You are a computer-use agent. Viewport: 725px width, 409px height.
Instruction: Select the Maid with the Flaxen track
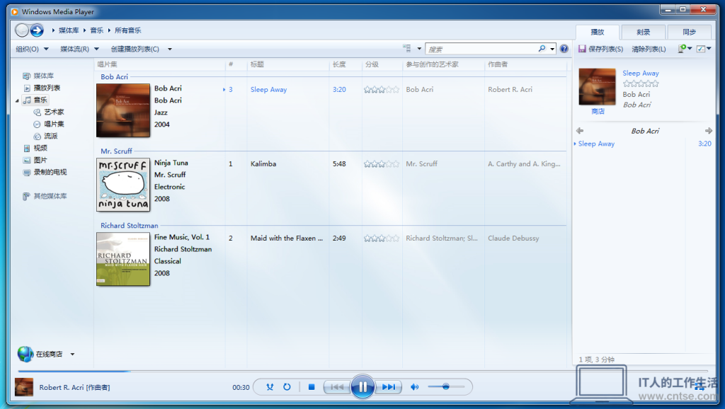[286, 238]
